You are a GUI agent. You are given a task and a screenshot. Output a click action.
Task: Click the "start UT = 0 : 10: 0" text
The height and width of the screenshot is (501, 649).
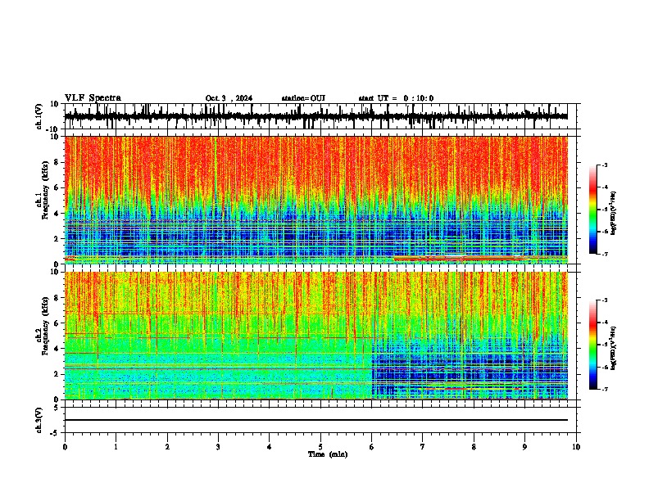click(x=396, y=98)
